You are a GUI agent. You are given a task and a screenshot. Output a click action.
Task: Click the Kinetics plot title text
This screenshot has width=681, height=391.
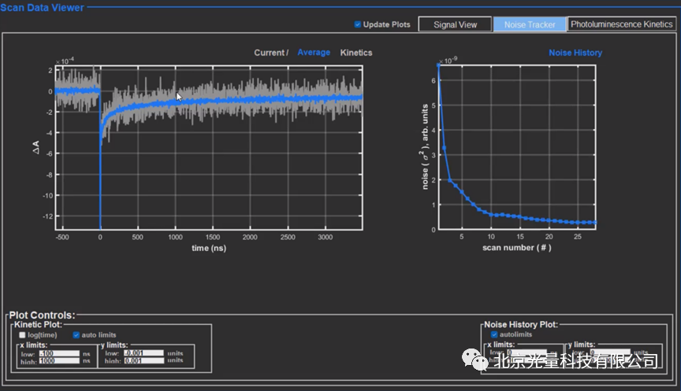tap(356, 53)
